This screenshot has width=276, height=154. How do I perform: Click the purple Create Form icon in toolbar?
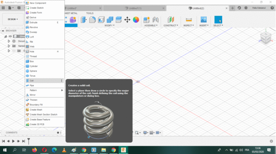tap(73, 20)
